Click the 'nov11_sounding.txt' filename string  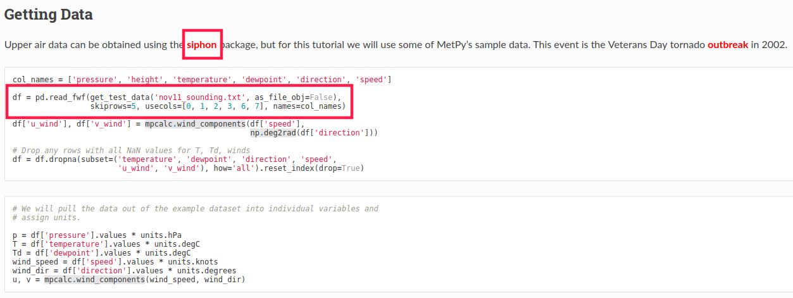[202, 97]
